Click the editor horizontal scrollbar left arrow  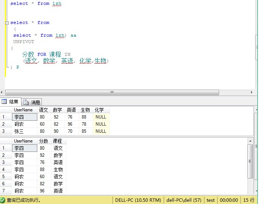3,93
